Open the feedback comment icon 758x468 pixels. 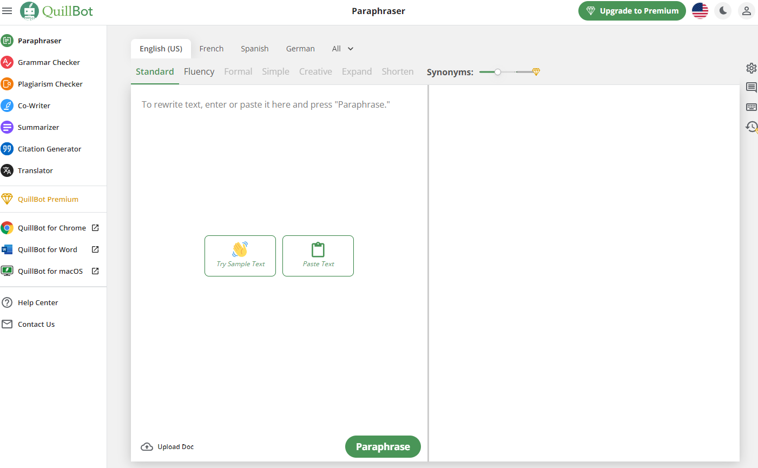(x=752, y=88)
